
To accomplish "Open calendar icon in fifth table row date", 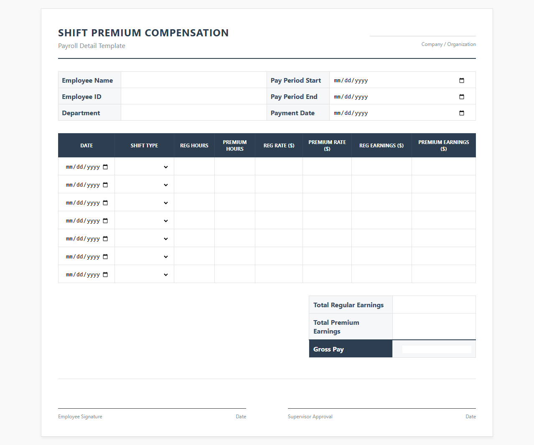I will (105, 238).
